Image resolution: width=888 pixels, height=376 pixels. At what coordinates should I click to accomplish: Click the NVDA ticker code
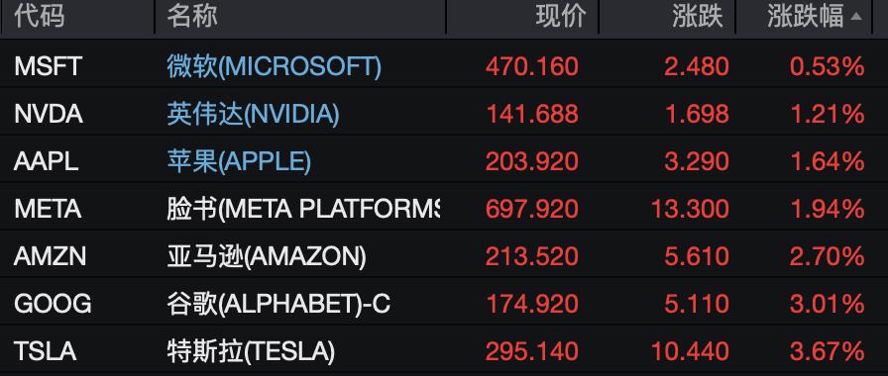49,114
